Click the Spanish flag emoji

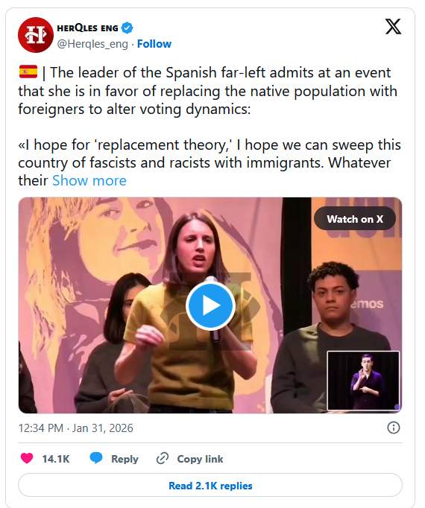(28, 72)
